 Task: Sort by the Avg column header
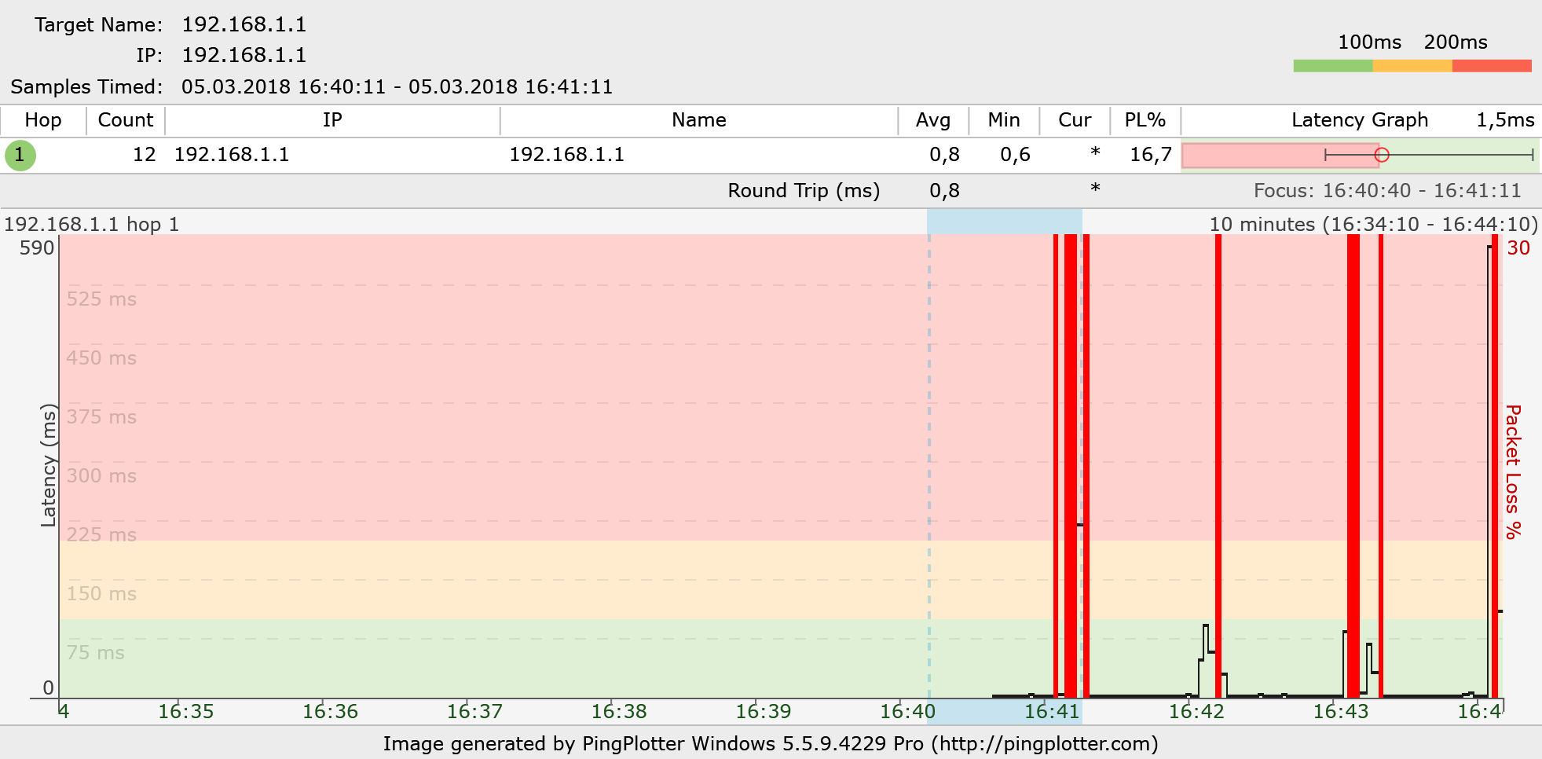(932, 120)
